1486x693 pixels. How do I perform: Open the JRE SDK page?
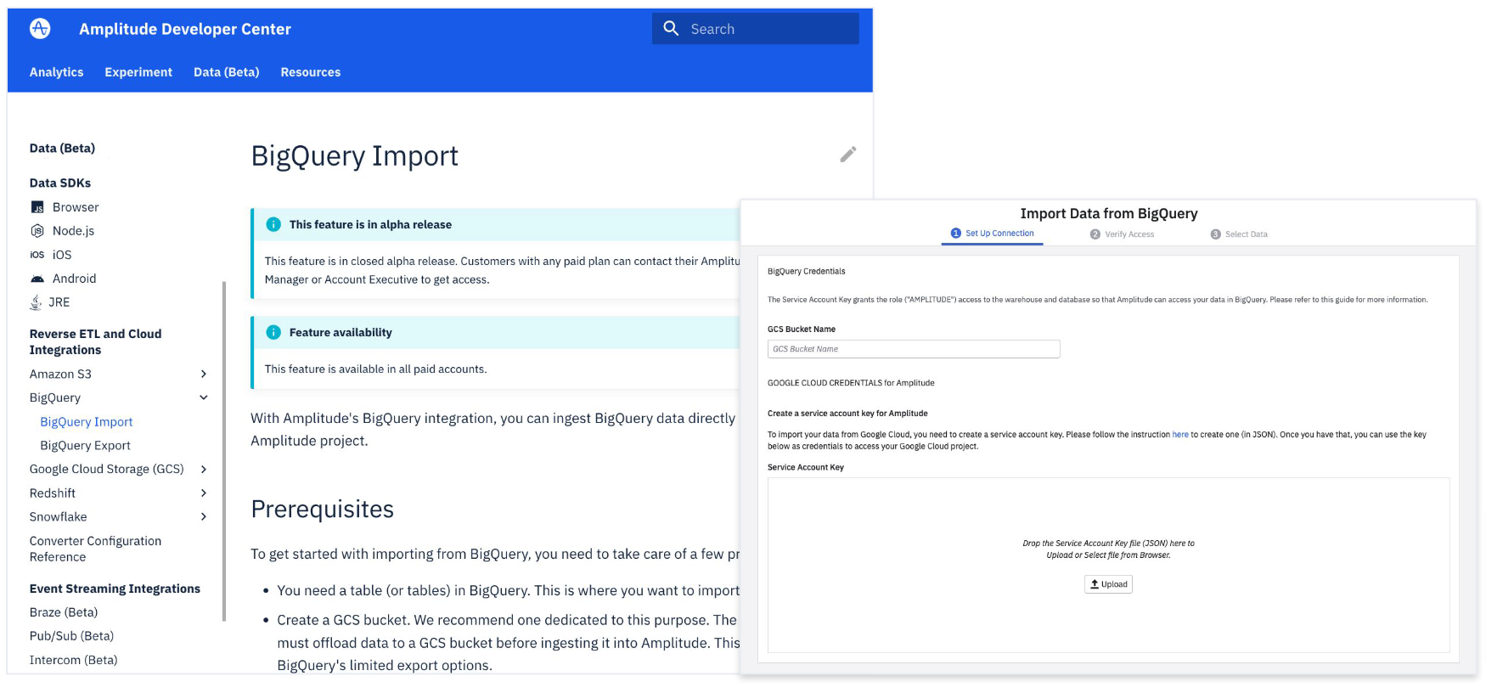(59, 302)
